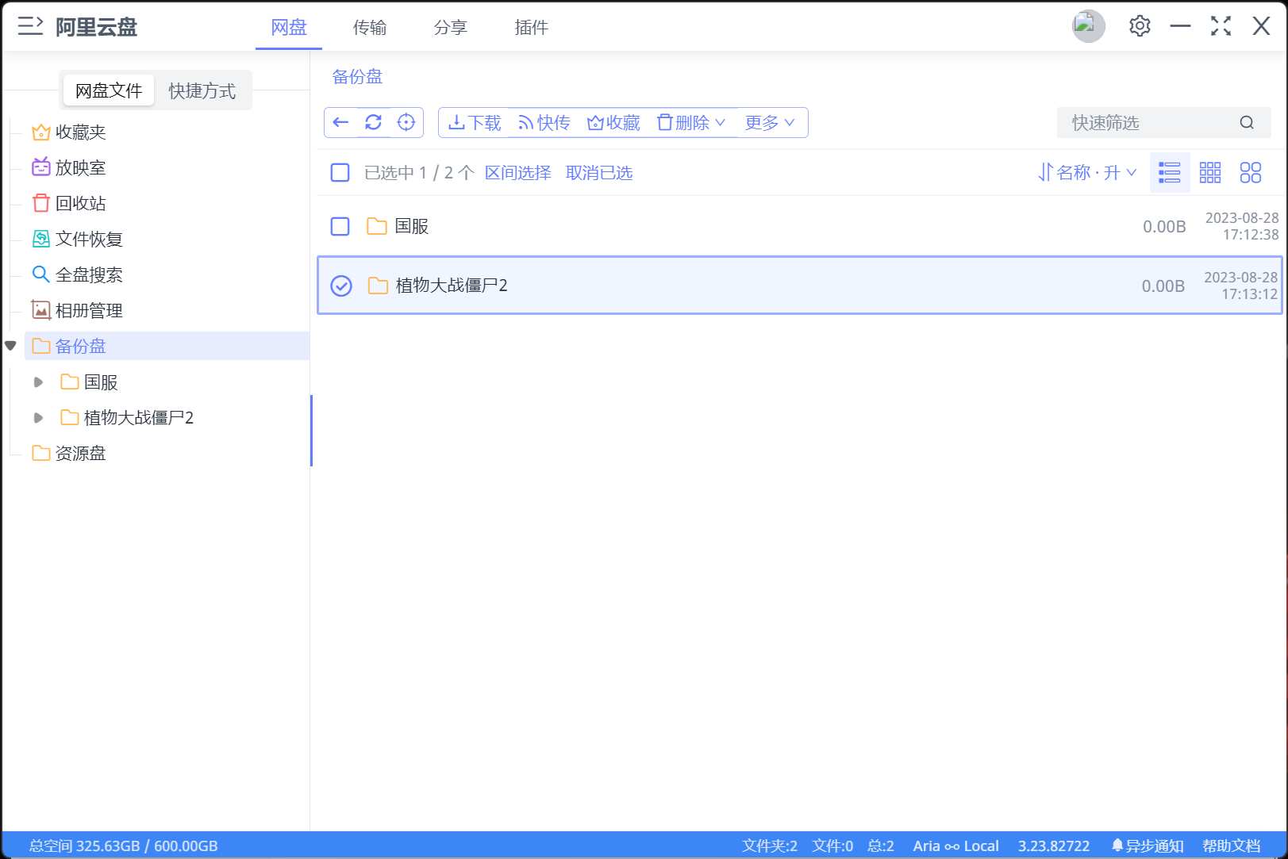Select the 网盘文件 sidebar tab
1288x859 pixels.
point(109,91)
